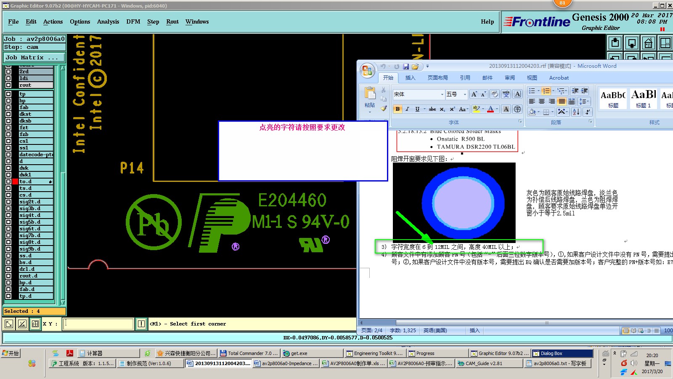Open font name dropdown showing 宋体
The height and width of the screenshot is (379, 673).
[x=442, y=94]
